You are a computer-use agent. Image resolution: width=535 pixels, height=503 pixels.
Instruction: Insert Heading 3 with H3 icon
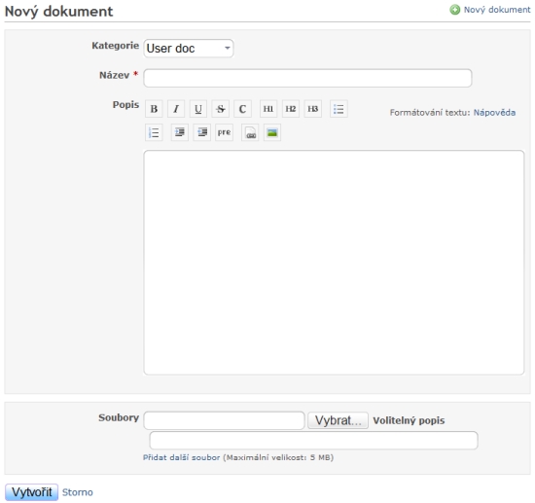pos(313,109)
